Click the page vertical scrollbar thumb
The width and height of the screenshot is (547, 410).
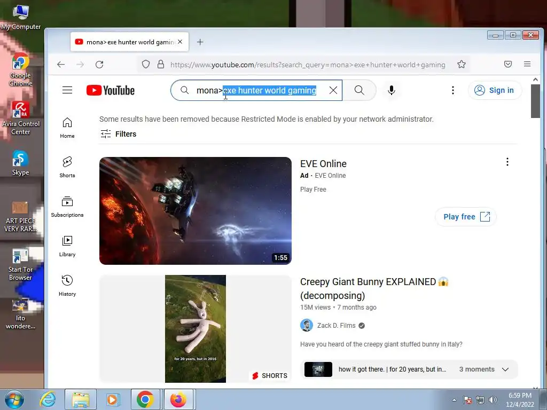pos(535,101)
